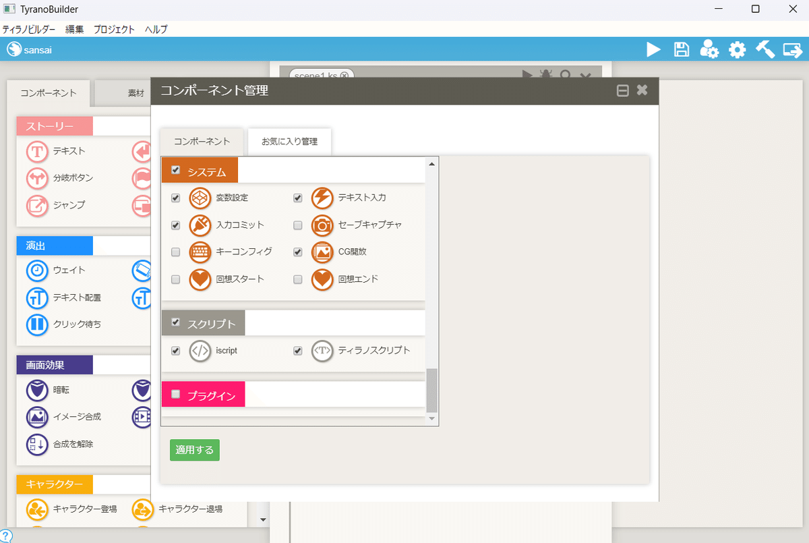
Task: Open the プロジェクト menu
Action: point(114,30)
